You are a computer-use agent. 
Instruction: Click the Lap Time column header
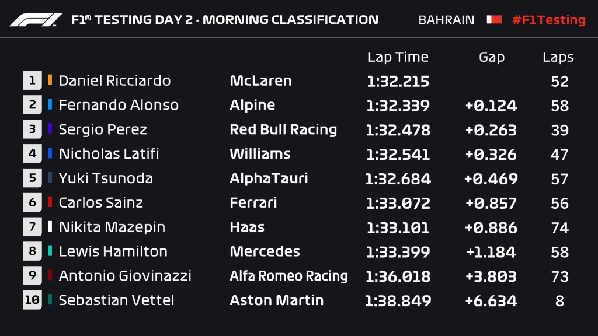pos(398,57)
